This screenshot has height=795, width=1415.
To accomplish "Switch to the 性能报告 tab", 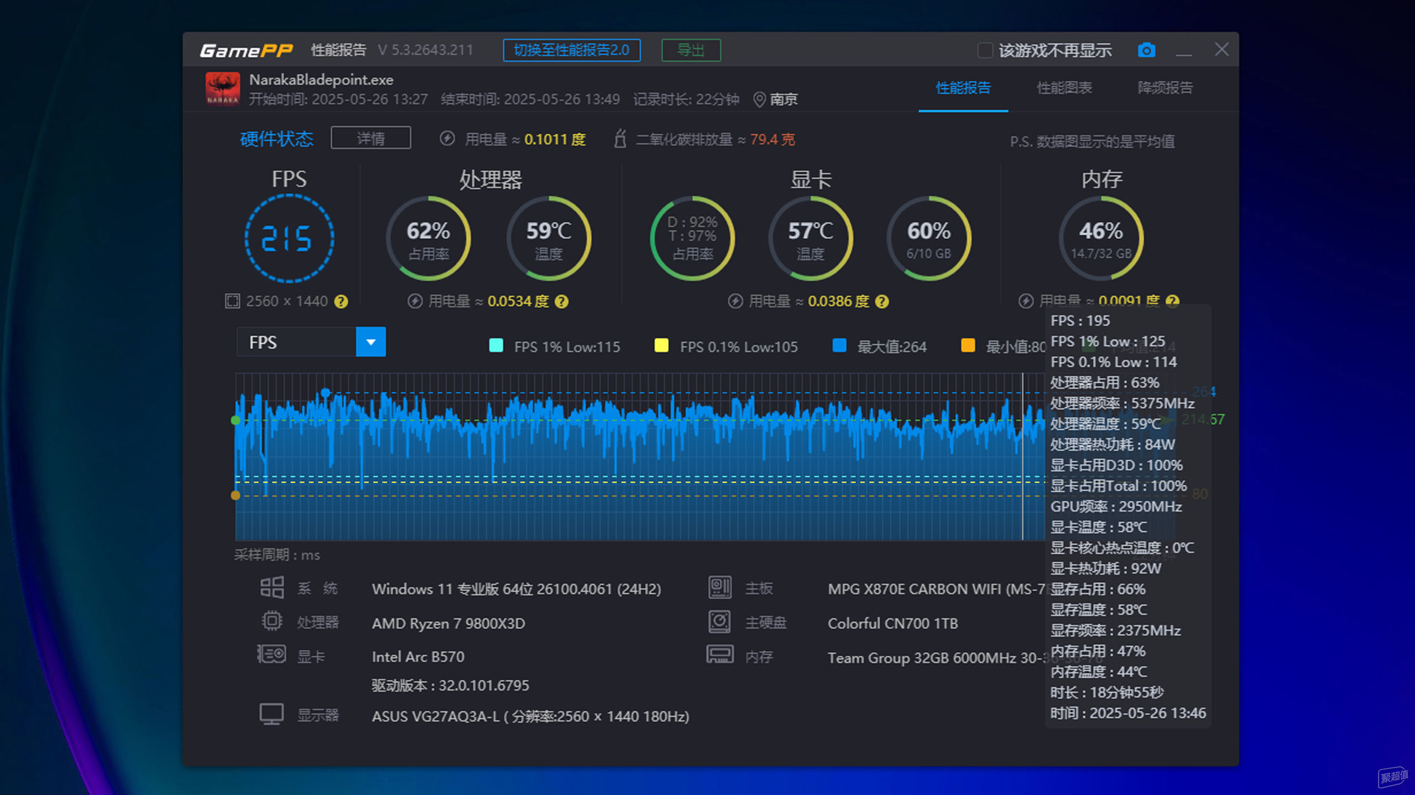I will pyautogui.click(x=963, y=88).
